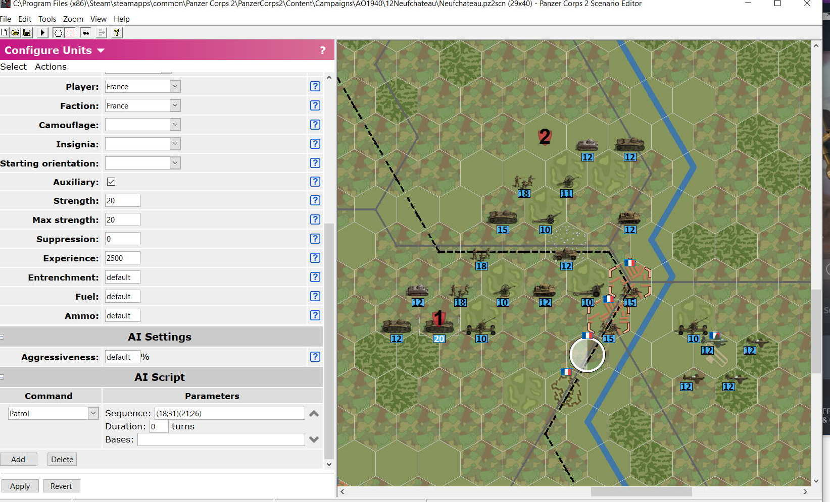Show help for the Ammo field
Viewport: 830px width, 502px height.
point(315,315)
